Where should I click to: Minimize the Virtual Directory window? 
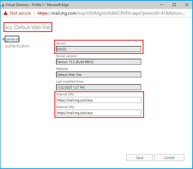[162, 5]
